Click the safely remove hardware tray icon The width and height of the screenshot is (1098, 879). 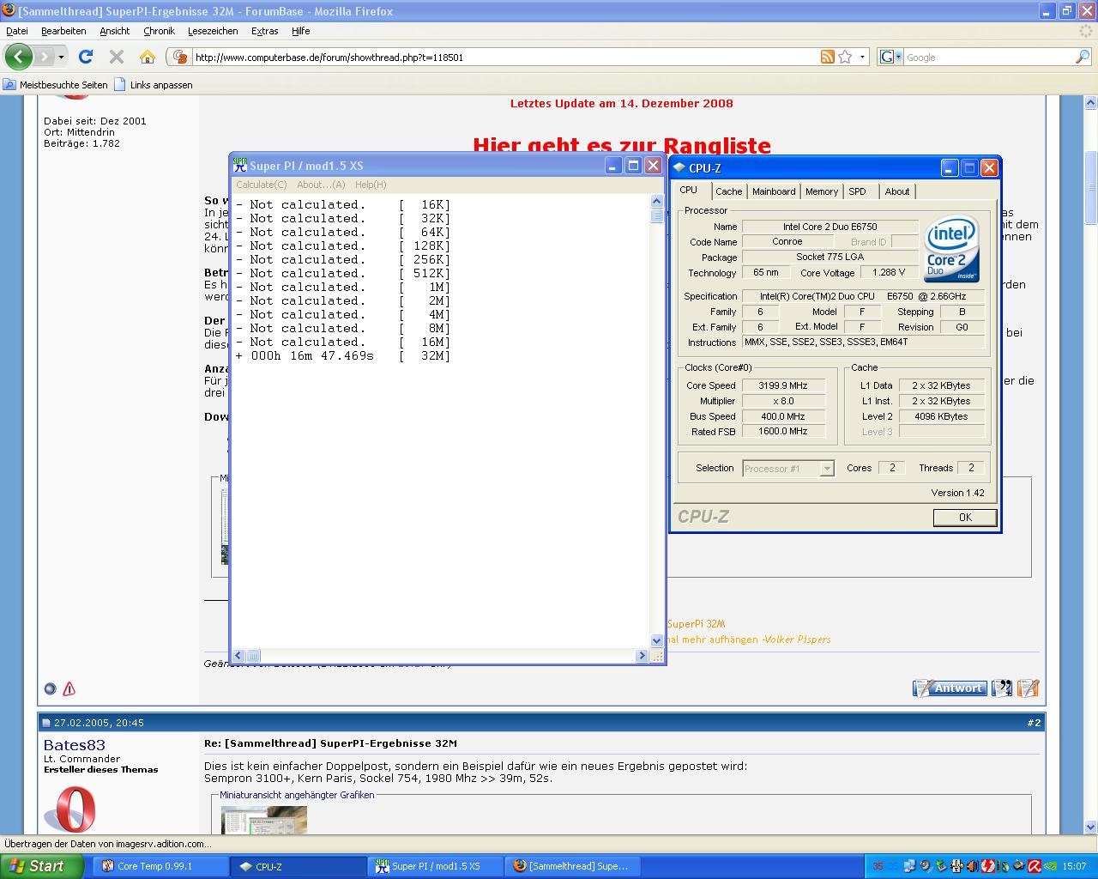tap(942, 866)
